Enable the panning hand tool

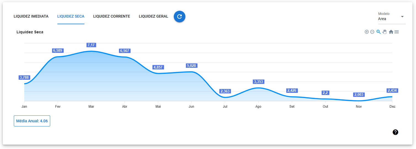(385, 32)
